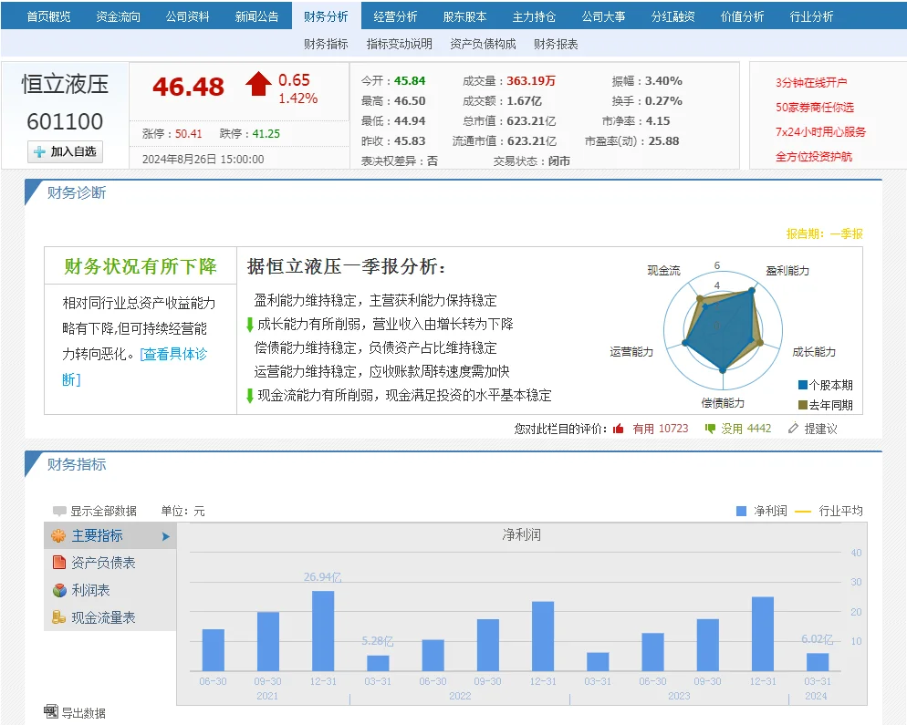Click the 显示全部数据 bubble icon

[59, 511]
